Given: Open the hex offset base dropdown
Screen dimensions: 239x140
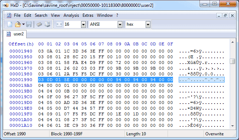Looking at the screenshot, I should (148, 24).
